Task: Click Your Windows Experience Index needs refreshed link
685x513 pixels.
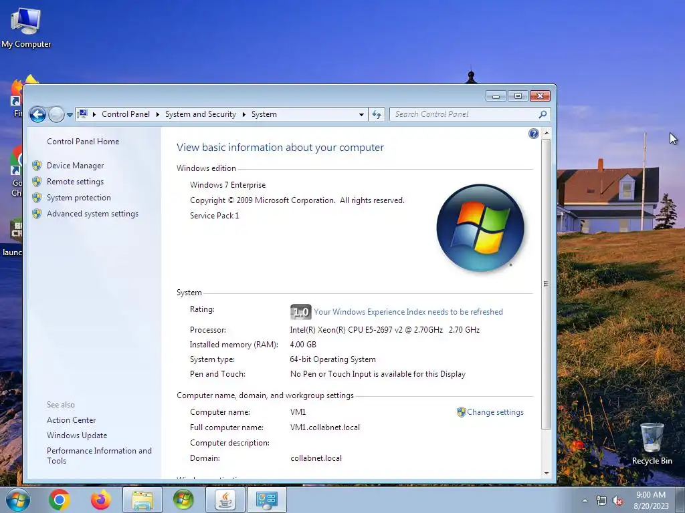Action: [x=409, y=312]
